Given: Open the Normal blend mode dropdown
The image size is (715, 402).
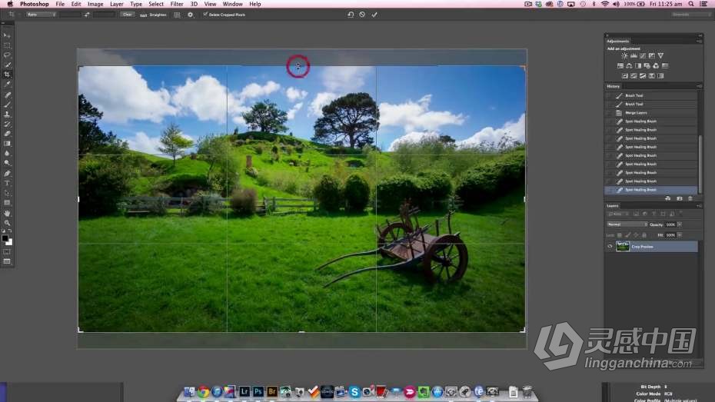Looking at the screenshot, I should [x=627, y=224].
